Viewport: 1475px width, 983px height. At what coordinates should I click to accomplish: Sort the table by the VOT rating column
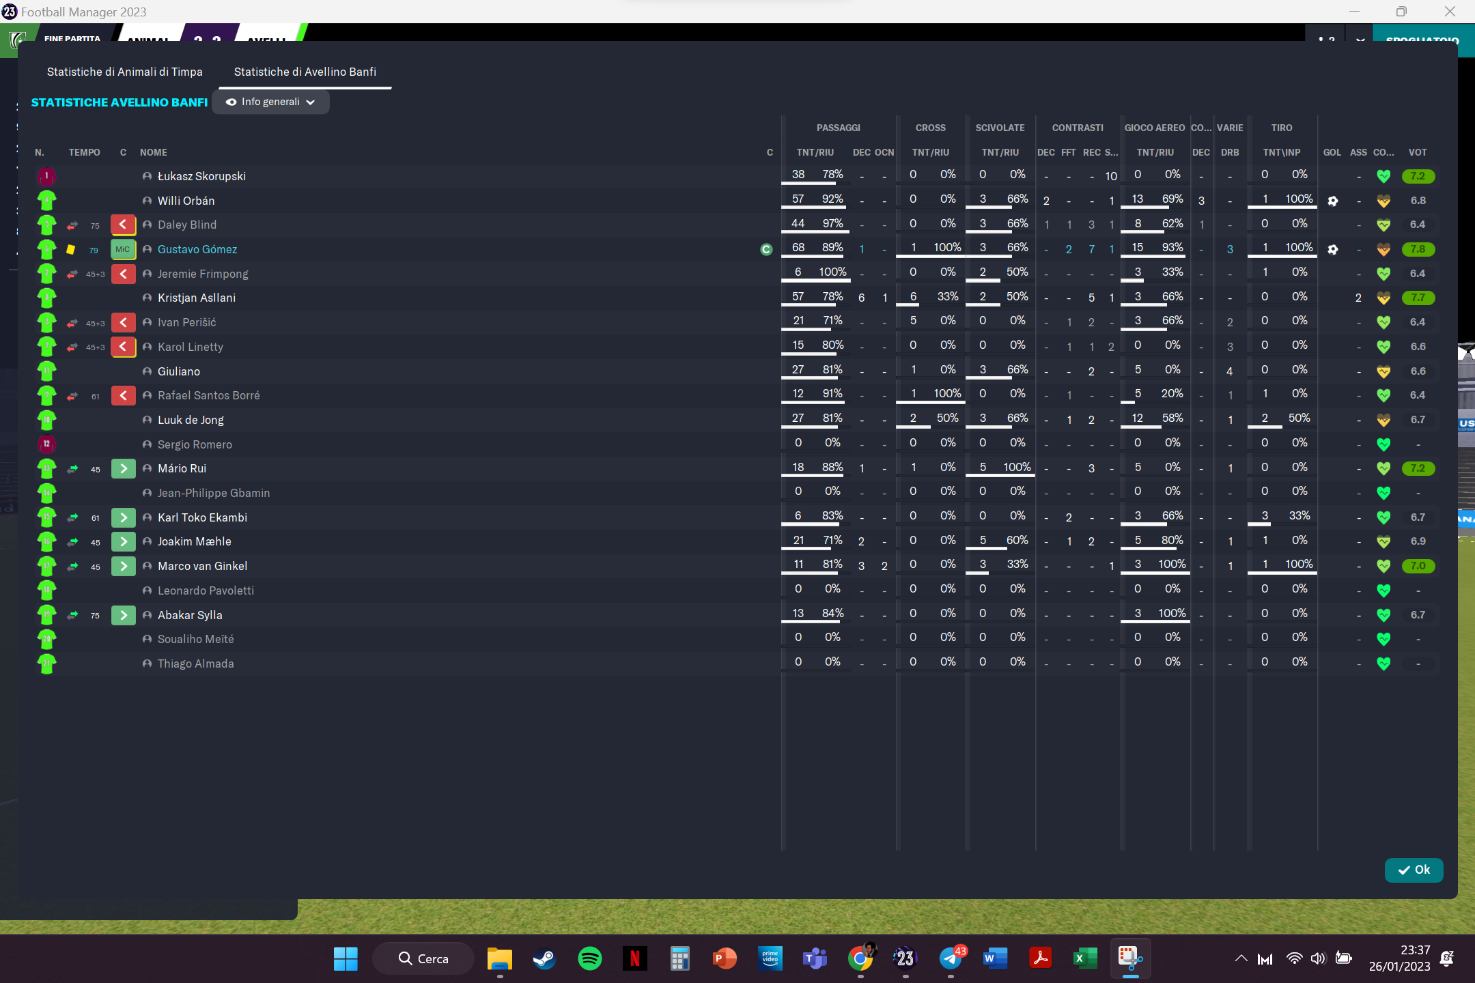pyautogui.click(x=1418, y=152)
